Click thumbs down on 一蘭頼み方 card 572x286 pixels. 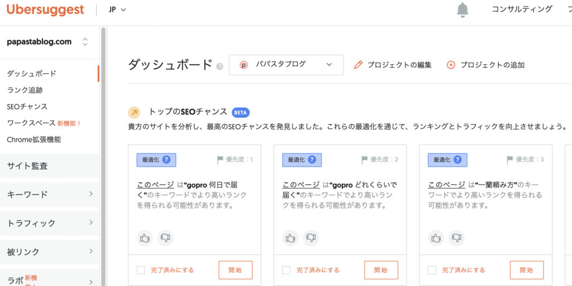click(456, 238)
